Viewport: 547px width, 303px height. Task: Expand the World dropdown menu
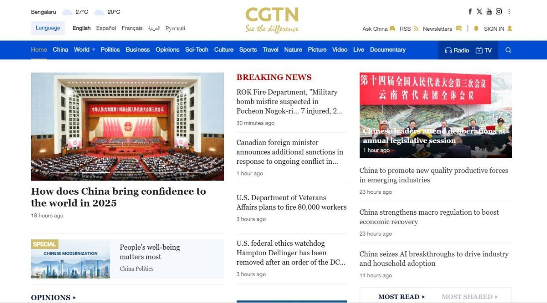(94, 50)
